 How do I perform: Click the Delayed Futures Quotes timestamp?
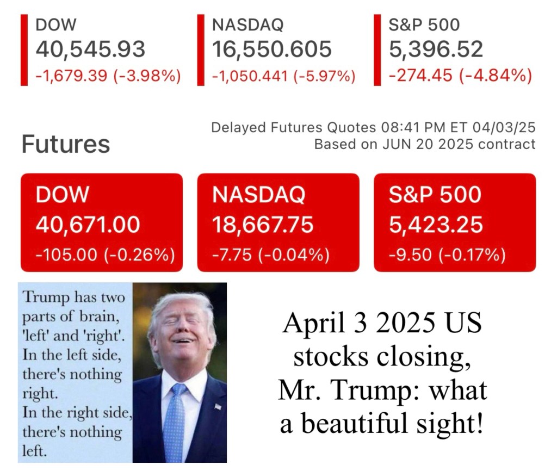[373, 128]
